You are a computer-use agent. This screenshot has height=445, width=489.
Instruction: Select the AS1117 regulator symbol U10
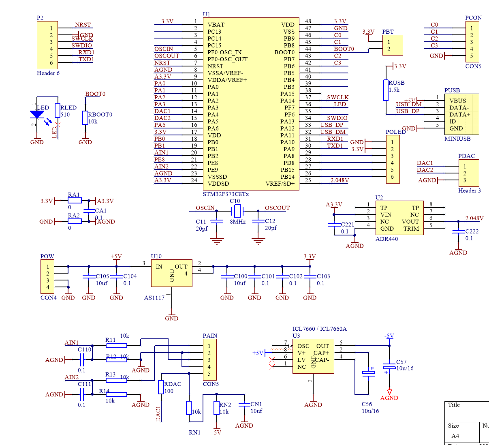pyautogui.click(x=171, y=274)
